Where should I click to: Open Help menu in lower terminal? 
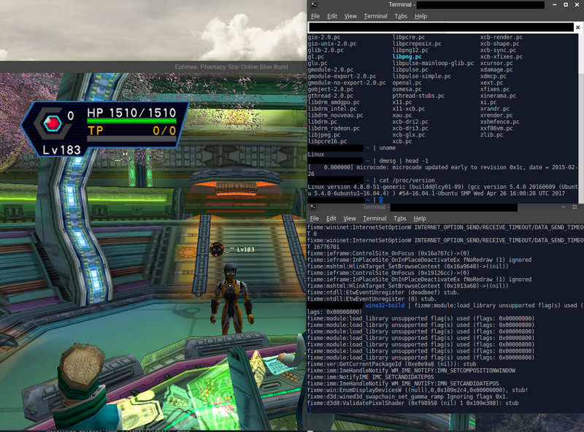[420, 218]
